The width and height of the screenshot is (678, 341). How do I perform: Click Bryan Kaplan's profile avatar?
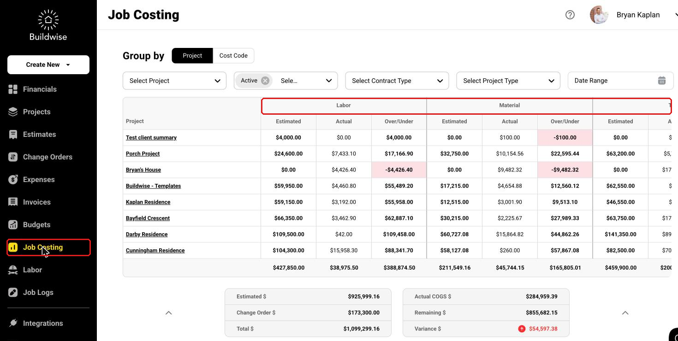599,15
